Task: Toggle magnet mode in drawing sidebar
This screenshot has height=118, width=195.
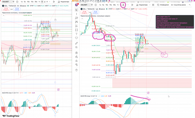Action: pos(76,53)
